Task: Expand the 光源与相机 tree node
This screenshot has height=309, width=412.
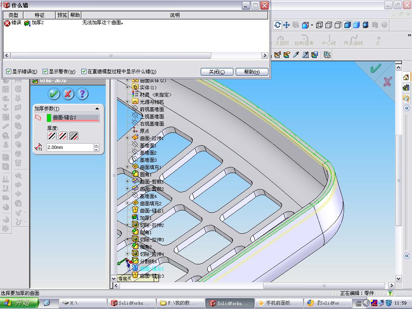Action: pyautogui.click(x=128, y=101)
